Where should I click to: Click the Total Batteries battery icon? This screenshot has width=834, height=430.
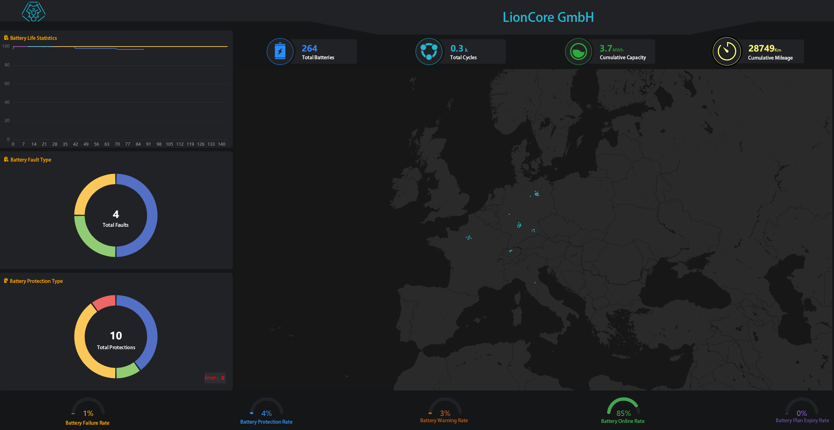280,52
